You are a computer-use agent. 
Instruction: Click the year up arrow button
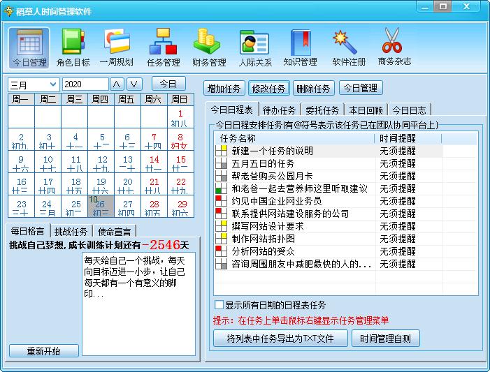click(117, 84)
